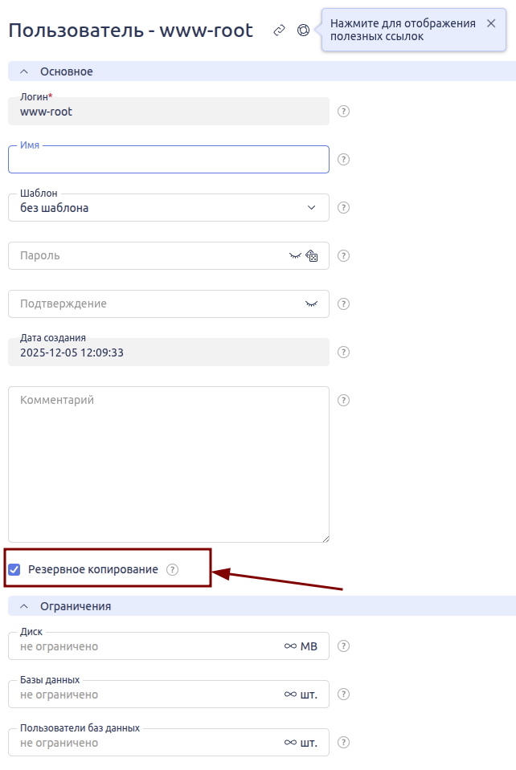Click help icon beside Резервное копирование
This screenshot has width=516, height=770.
172,569
